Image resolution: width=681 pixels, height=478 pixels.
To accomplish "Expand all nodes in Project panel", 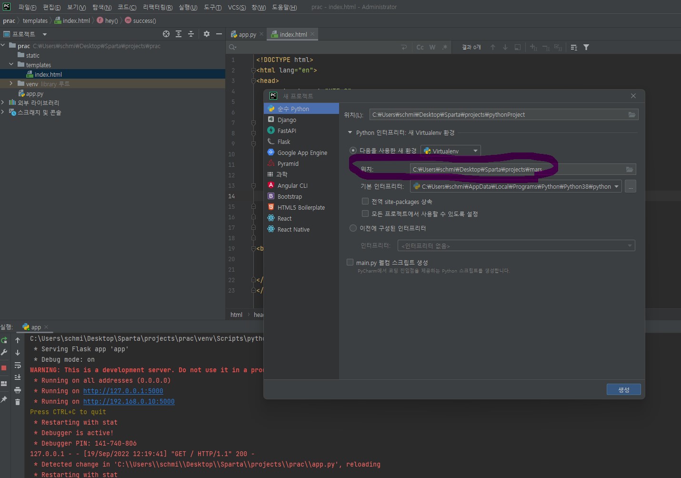I will (x=179, y=34).
